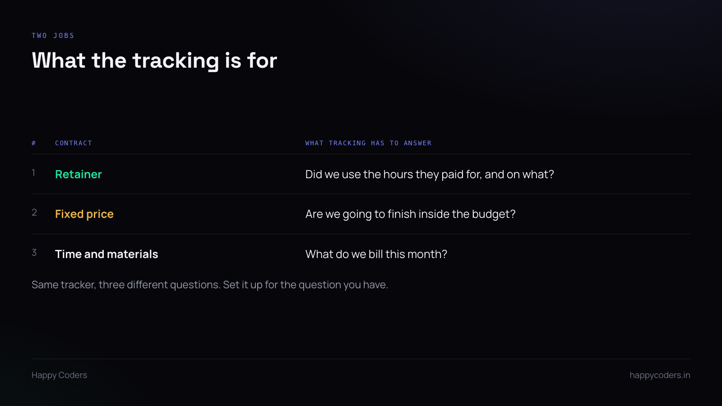Click the 'Same tracker, three different questions' note
Image resolution: width=722 pixels, height=406 pixels.
[x=126, y=285]
